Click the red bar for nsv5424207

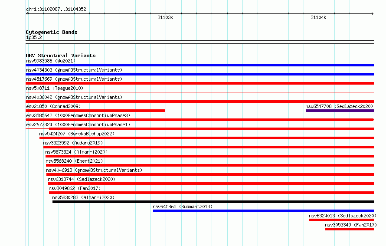[206, 138]
